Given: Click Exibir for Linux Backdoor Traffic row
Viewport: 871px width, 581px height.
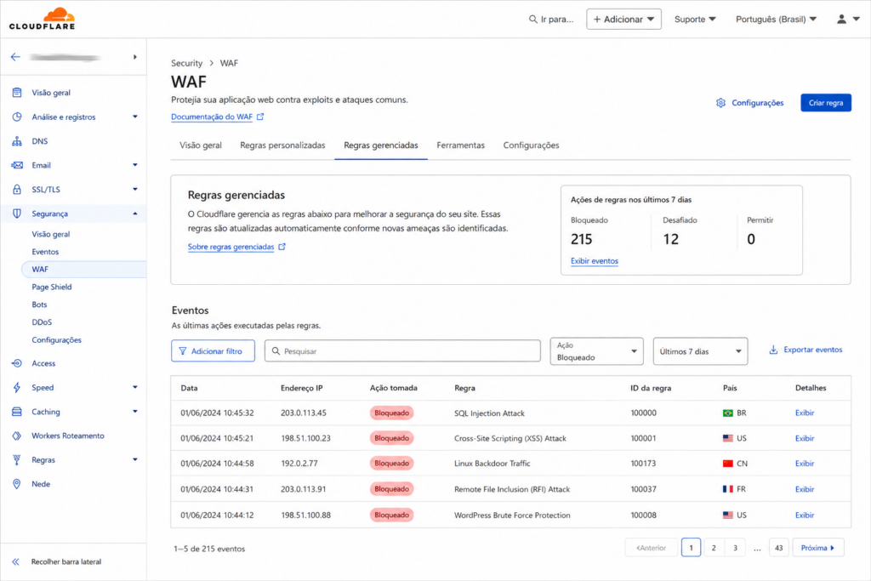Looking at the screenshot, I should tap(805, 464).
